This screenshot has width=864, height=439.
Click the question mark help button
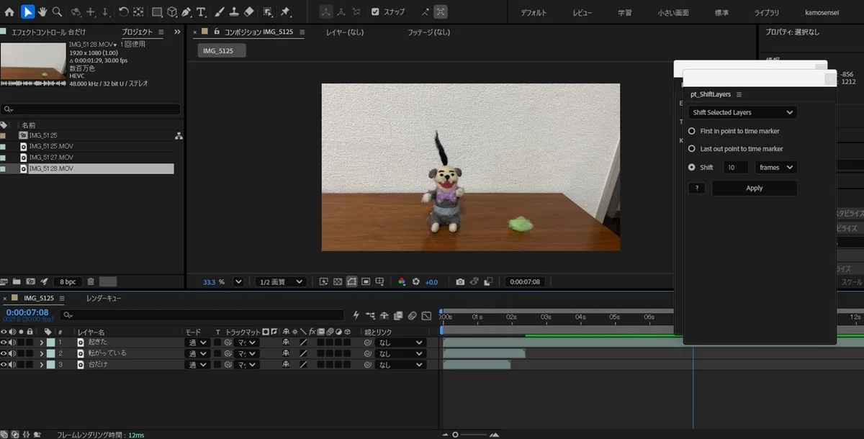[697, 188]
